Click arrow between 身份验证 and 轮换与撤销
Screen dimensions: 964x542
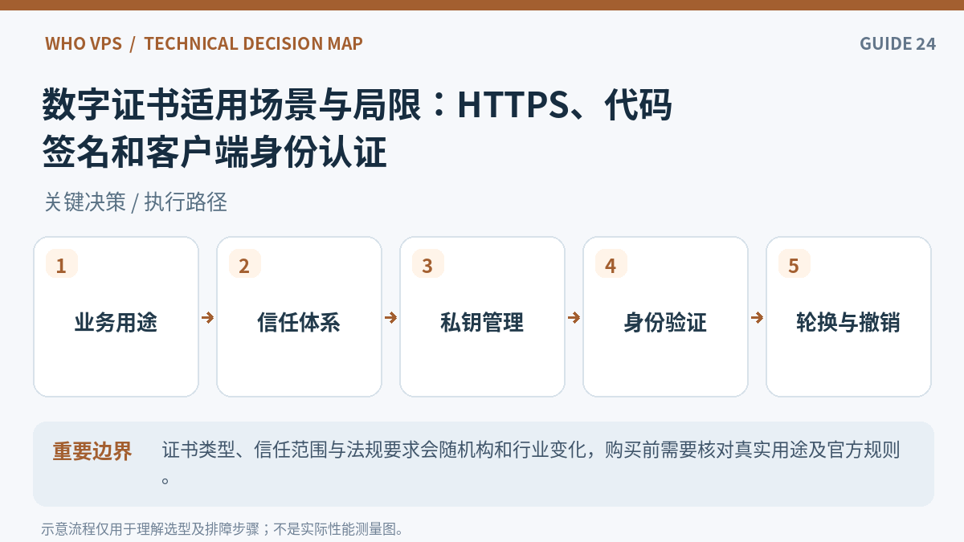click(x=757, y=318)
